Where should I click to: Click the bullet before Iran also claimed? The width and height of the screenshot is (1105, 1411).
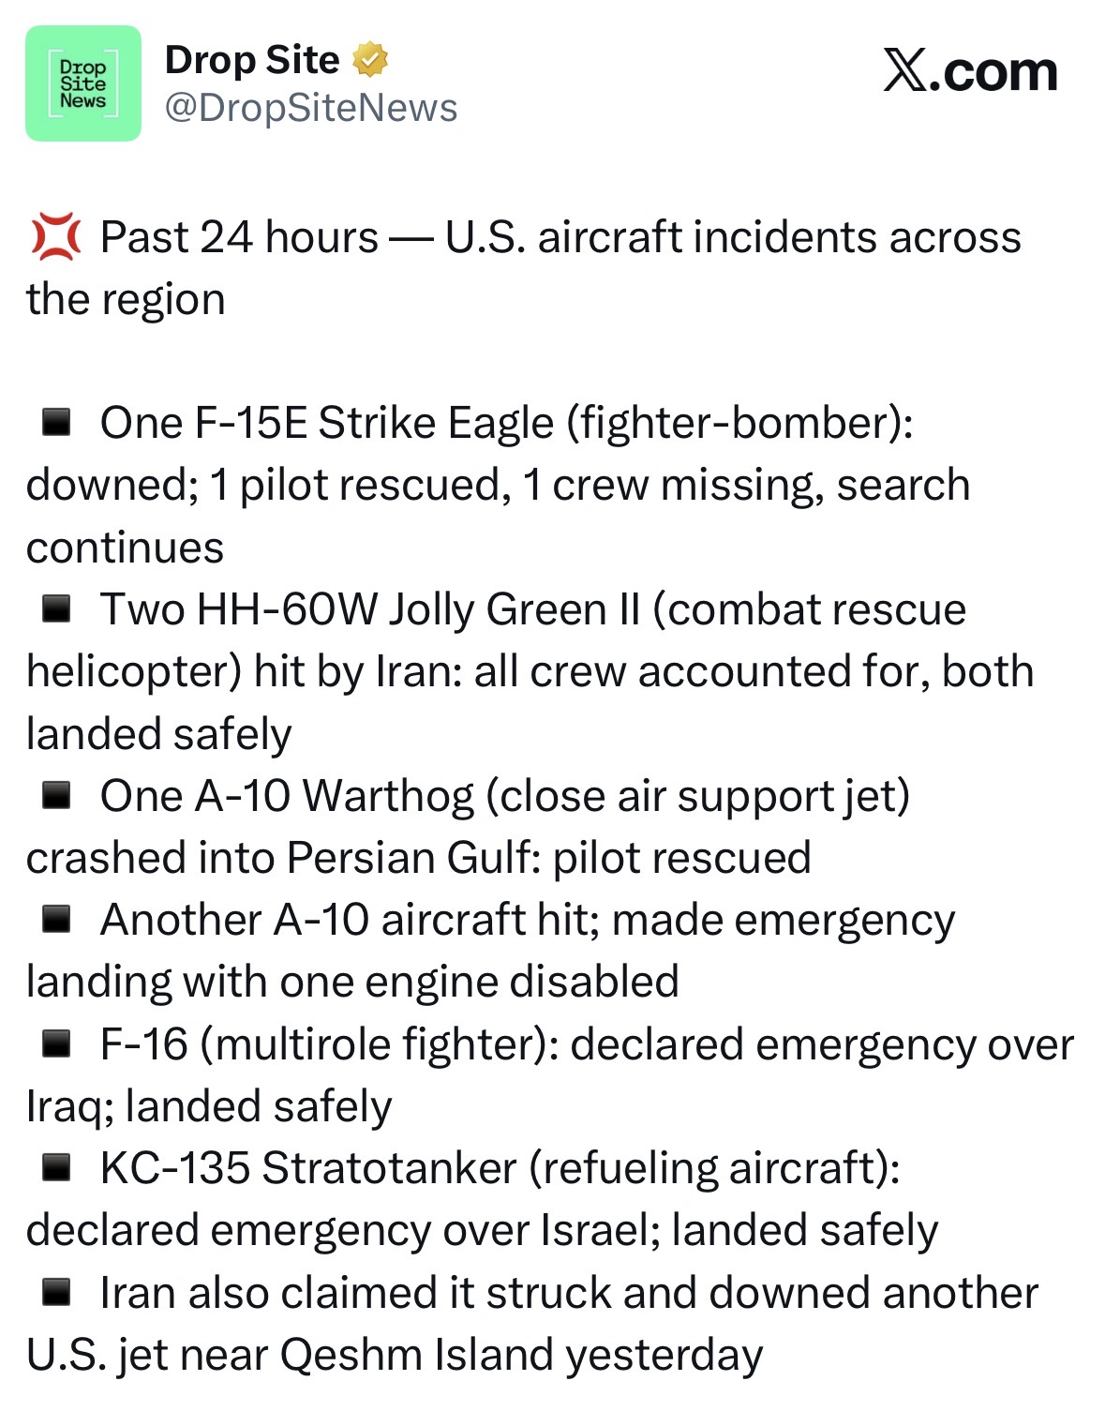pos(57,1293)
